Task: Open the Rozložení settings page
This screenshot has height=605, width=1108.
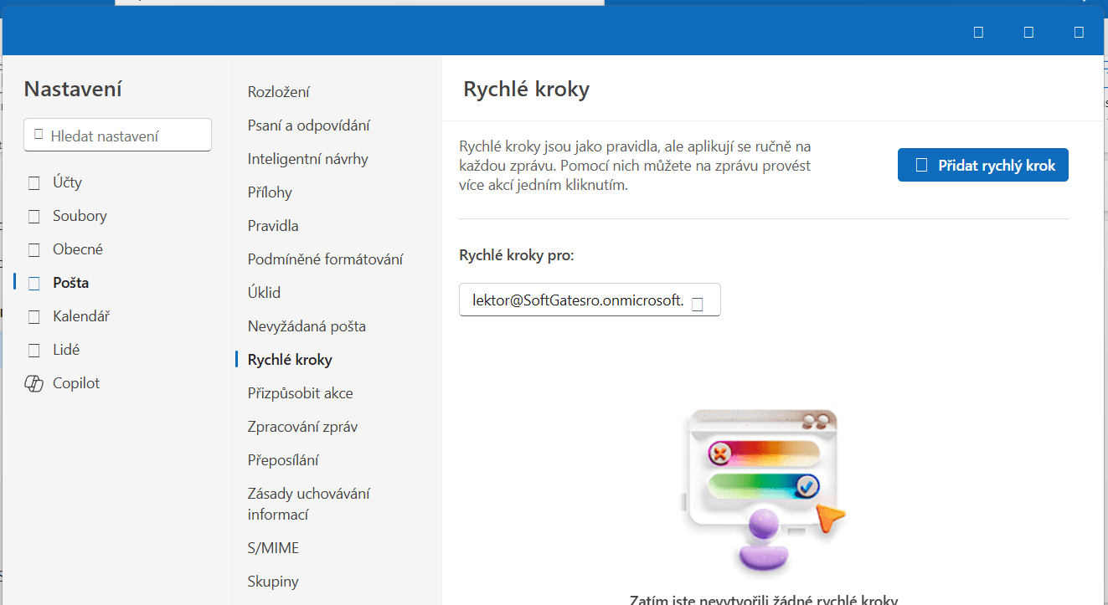Action: click(279, 92)
